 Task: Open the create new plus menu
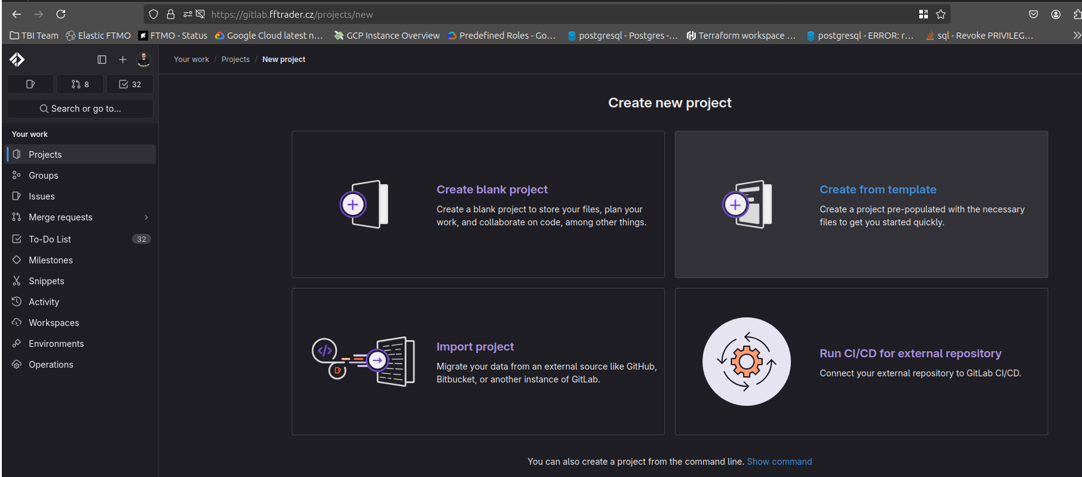pyautogui.click(x=123, y=60)
